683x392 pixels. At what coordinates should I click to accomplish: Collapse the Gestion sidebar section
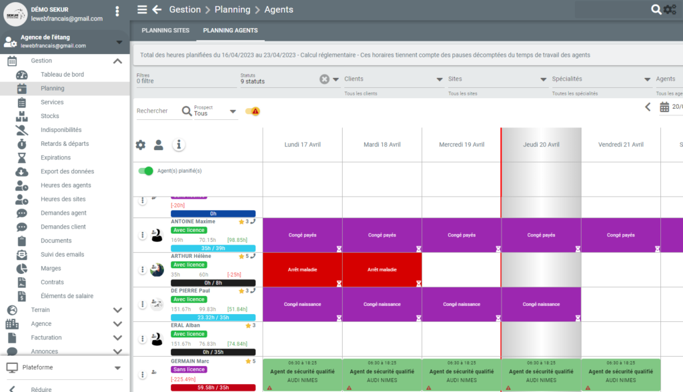coord(117,61)
